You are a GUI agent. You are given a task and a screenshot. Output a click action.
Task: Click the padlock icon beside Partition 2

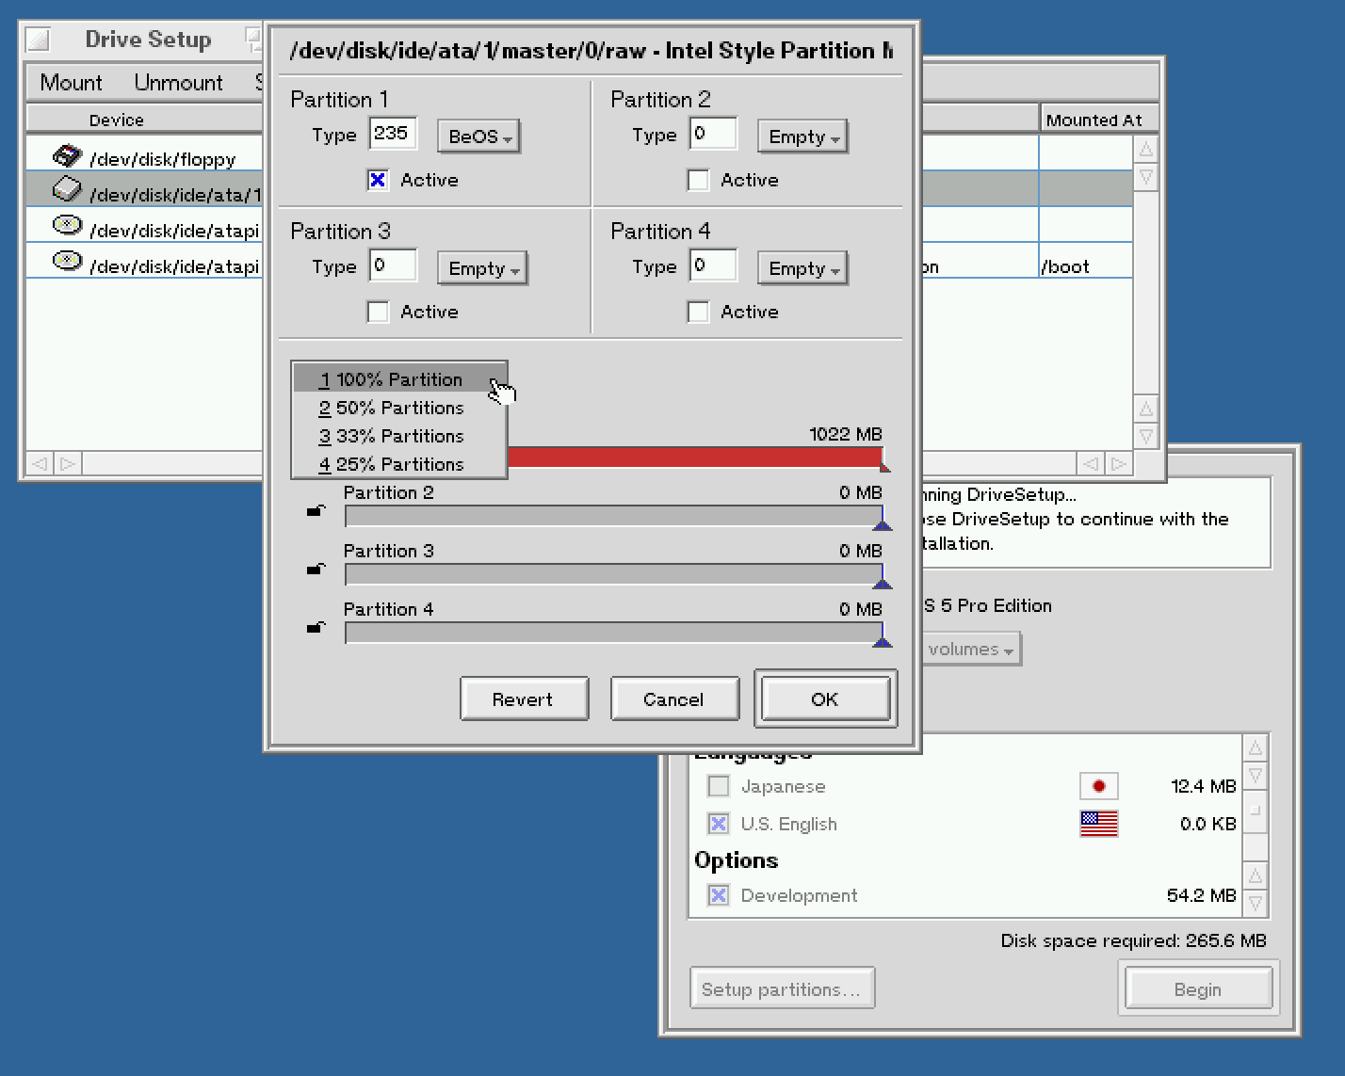316,511
